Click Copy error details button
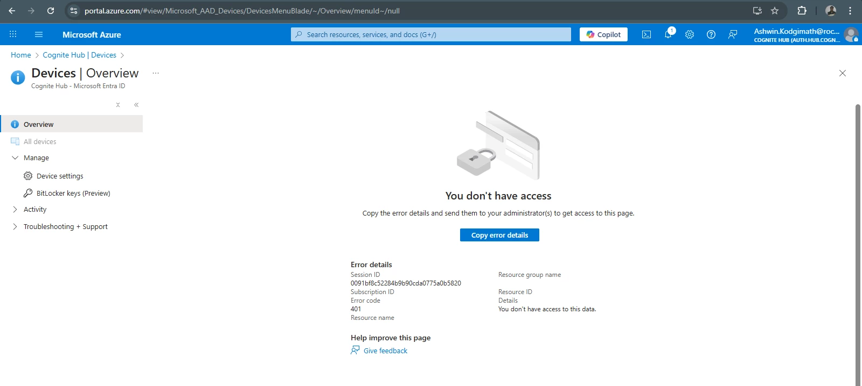Image resolution: width=862 pixels, height=386 pixels. pos(499,235)
